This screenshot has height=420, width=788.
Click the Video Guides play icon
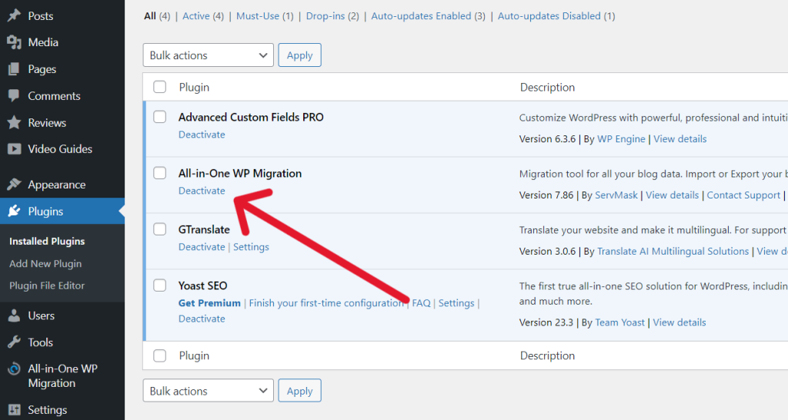click(14, 148)
